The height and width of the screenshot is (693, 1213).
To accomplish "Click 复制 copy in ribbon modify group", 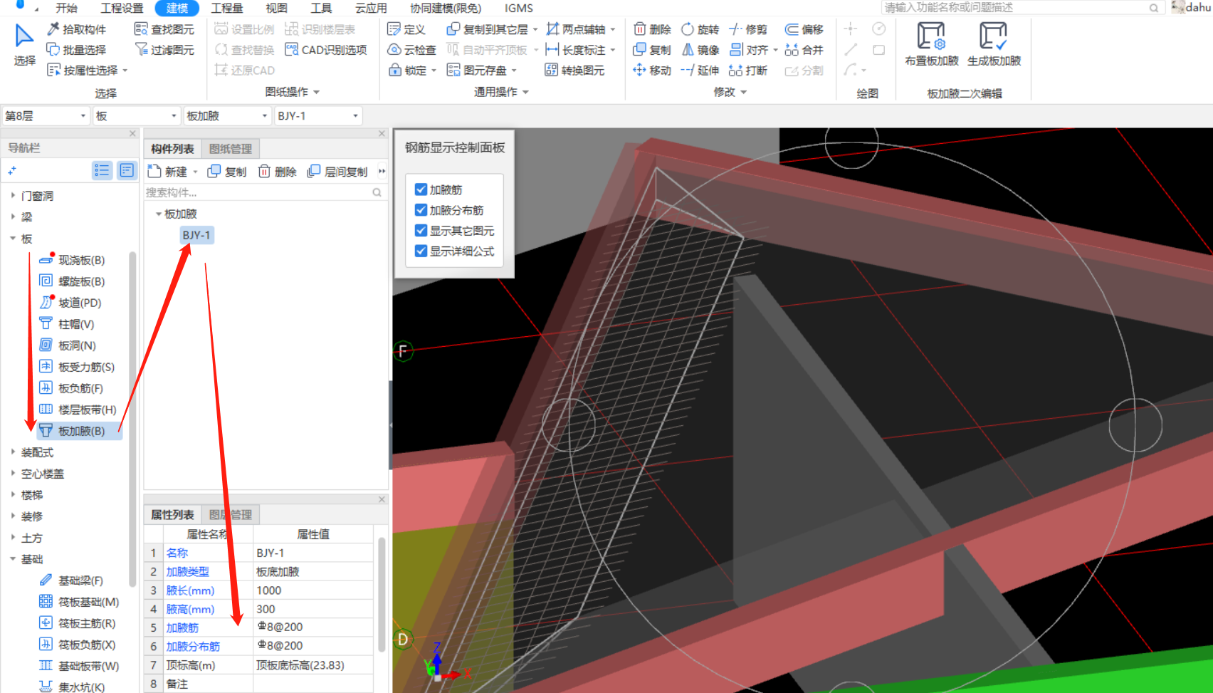I will (x=652, y=50).
